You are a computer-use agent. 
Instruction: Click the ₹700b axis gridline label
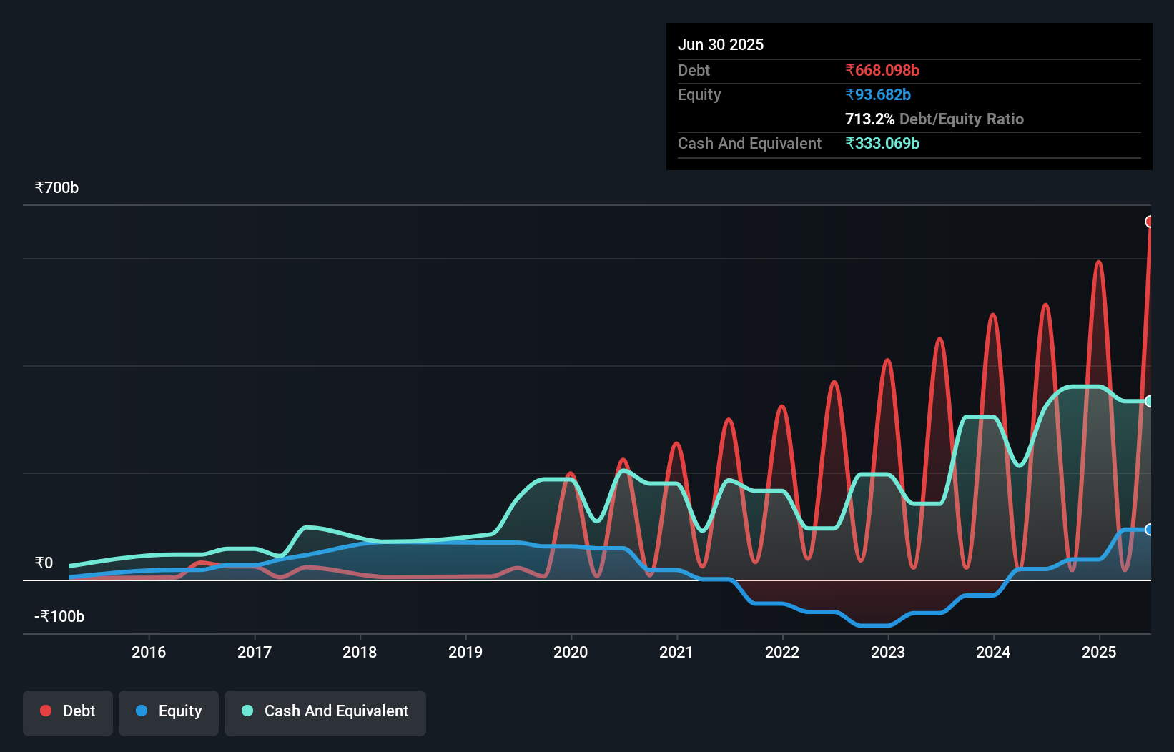[x=57, y=187]
